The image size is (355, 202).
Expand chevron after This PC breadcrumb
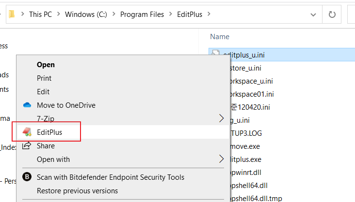pos(58,14)
